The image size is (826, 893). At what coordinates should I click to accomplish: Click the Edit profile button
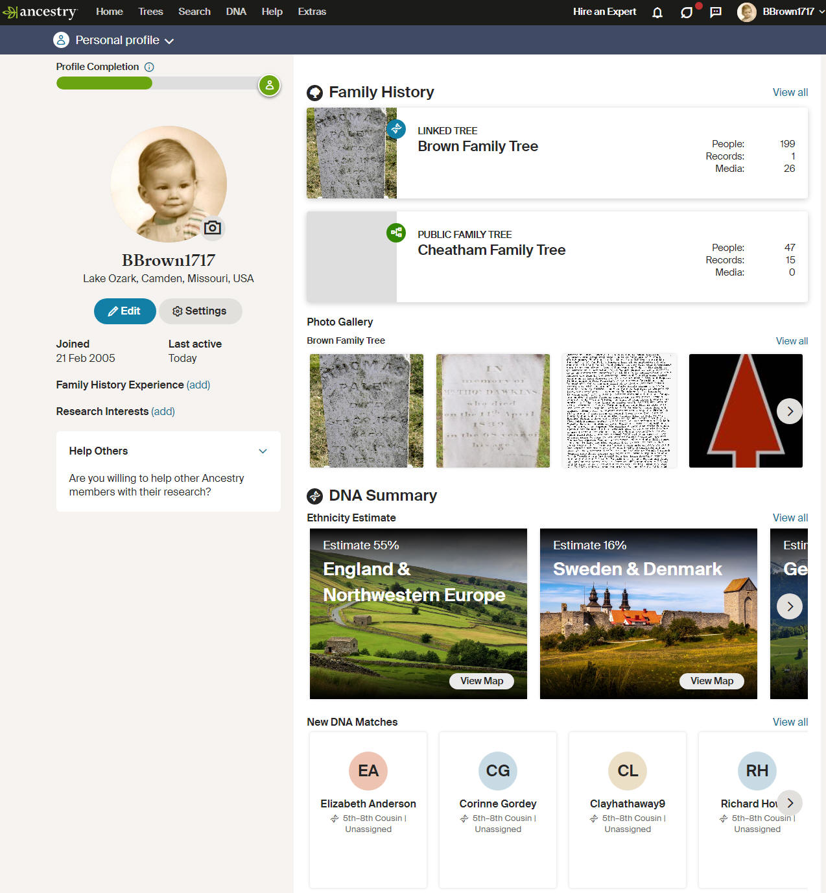click(125, 311)
